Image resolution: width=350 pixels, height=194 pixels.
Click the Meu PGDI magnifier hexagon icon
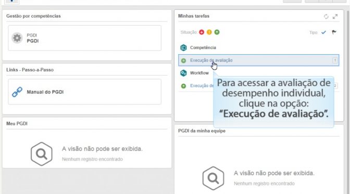coord(42,154)
